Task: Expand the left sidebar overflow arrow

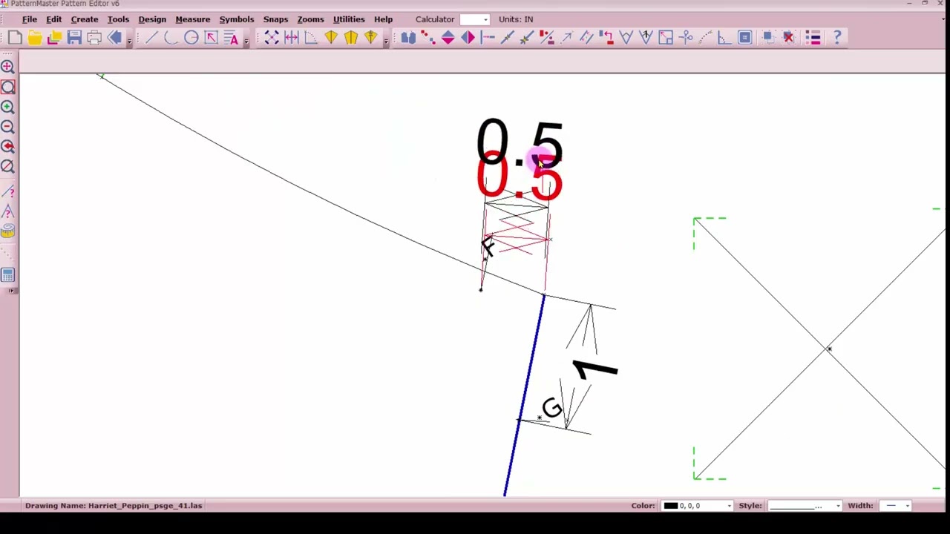Action: point(10,290)
